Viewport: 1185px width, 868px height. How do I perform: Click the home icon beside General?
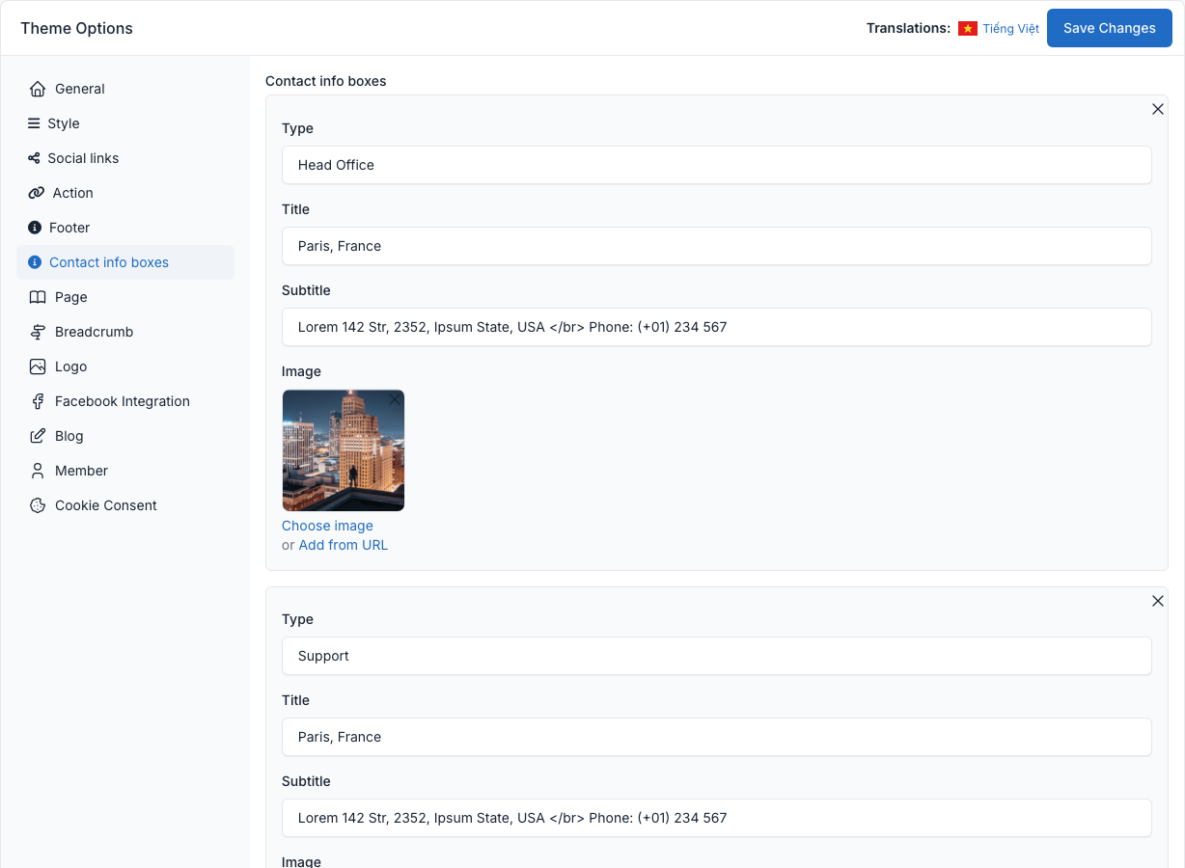tap(38, 89)
